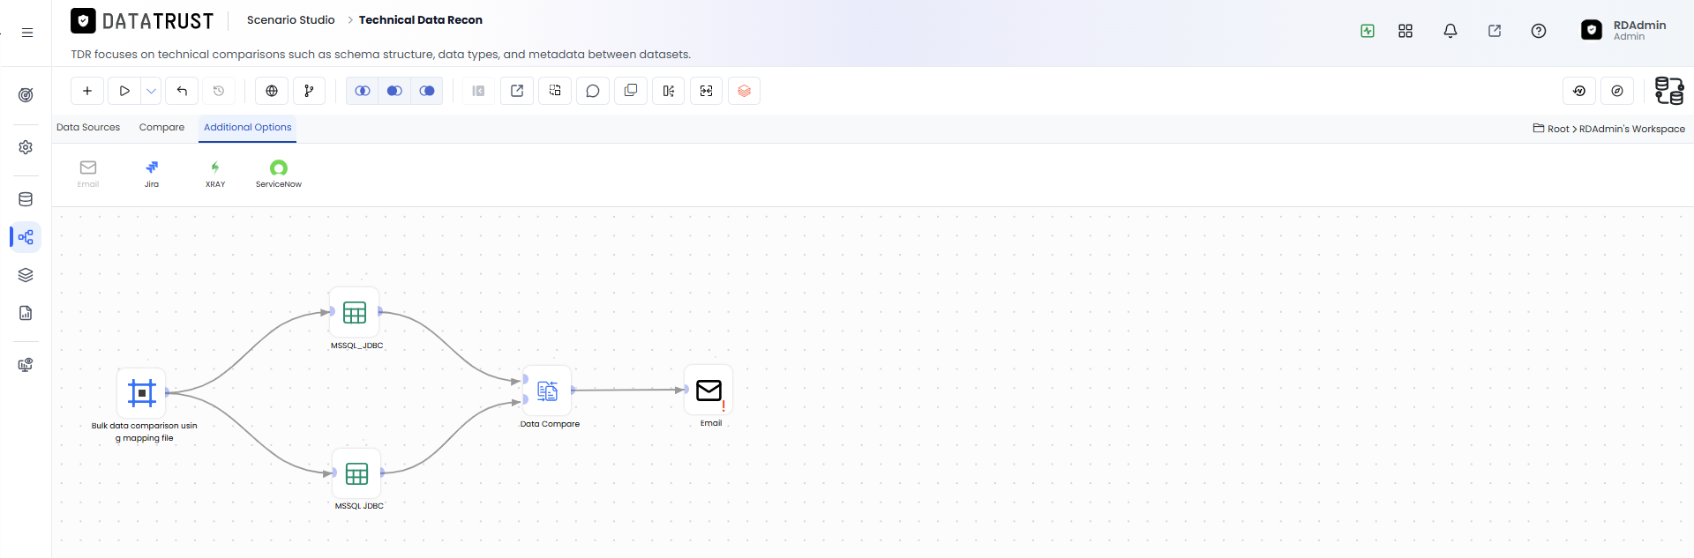Switch to the Compare tab
This screenshot has width=1694, height=558.
coord(161,127)
